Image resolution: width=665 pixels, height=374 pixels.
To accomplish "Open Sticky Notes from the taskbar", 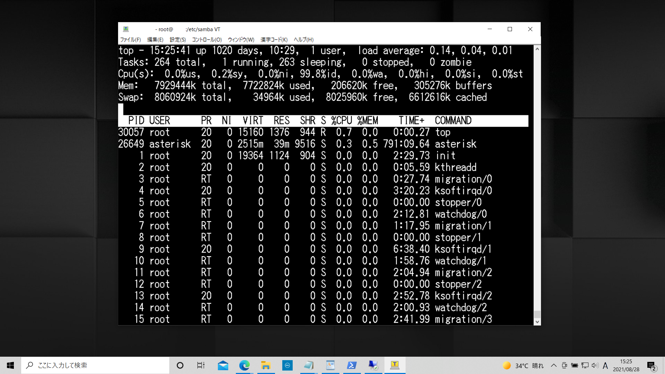I will pyautogui.click(x=309, y=365).
